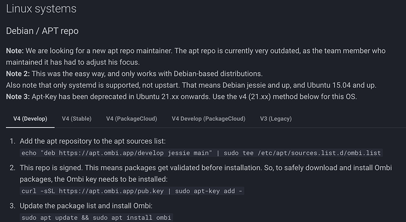This screenshot has height=222, width=406.
Task: Click the bold Note: label
Action: (x=15, y=51)
